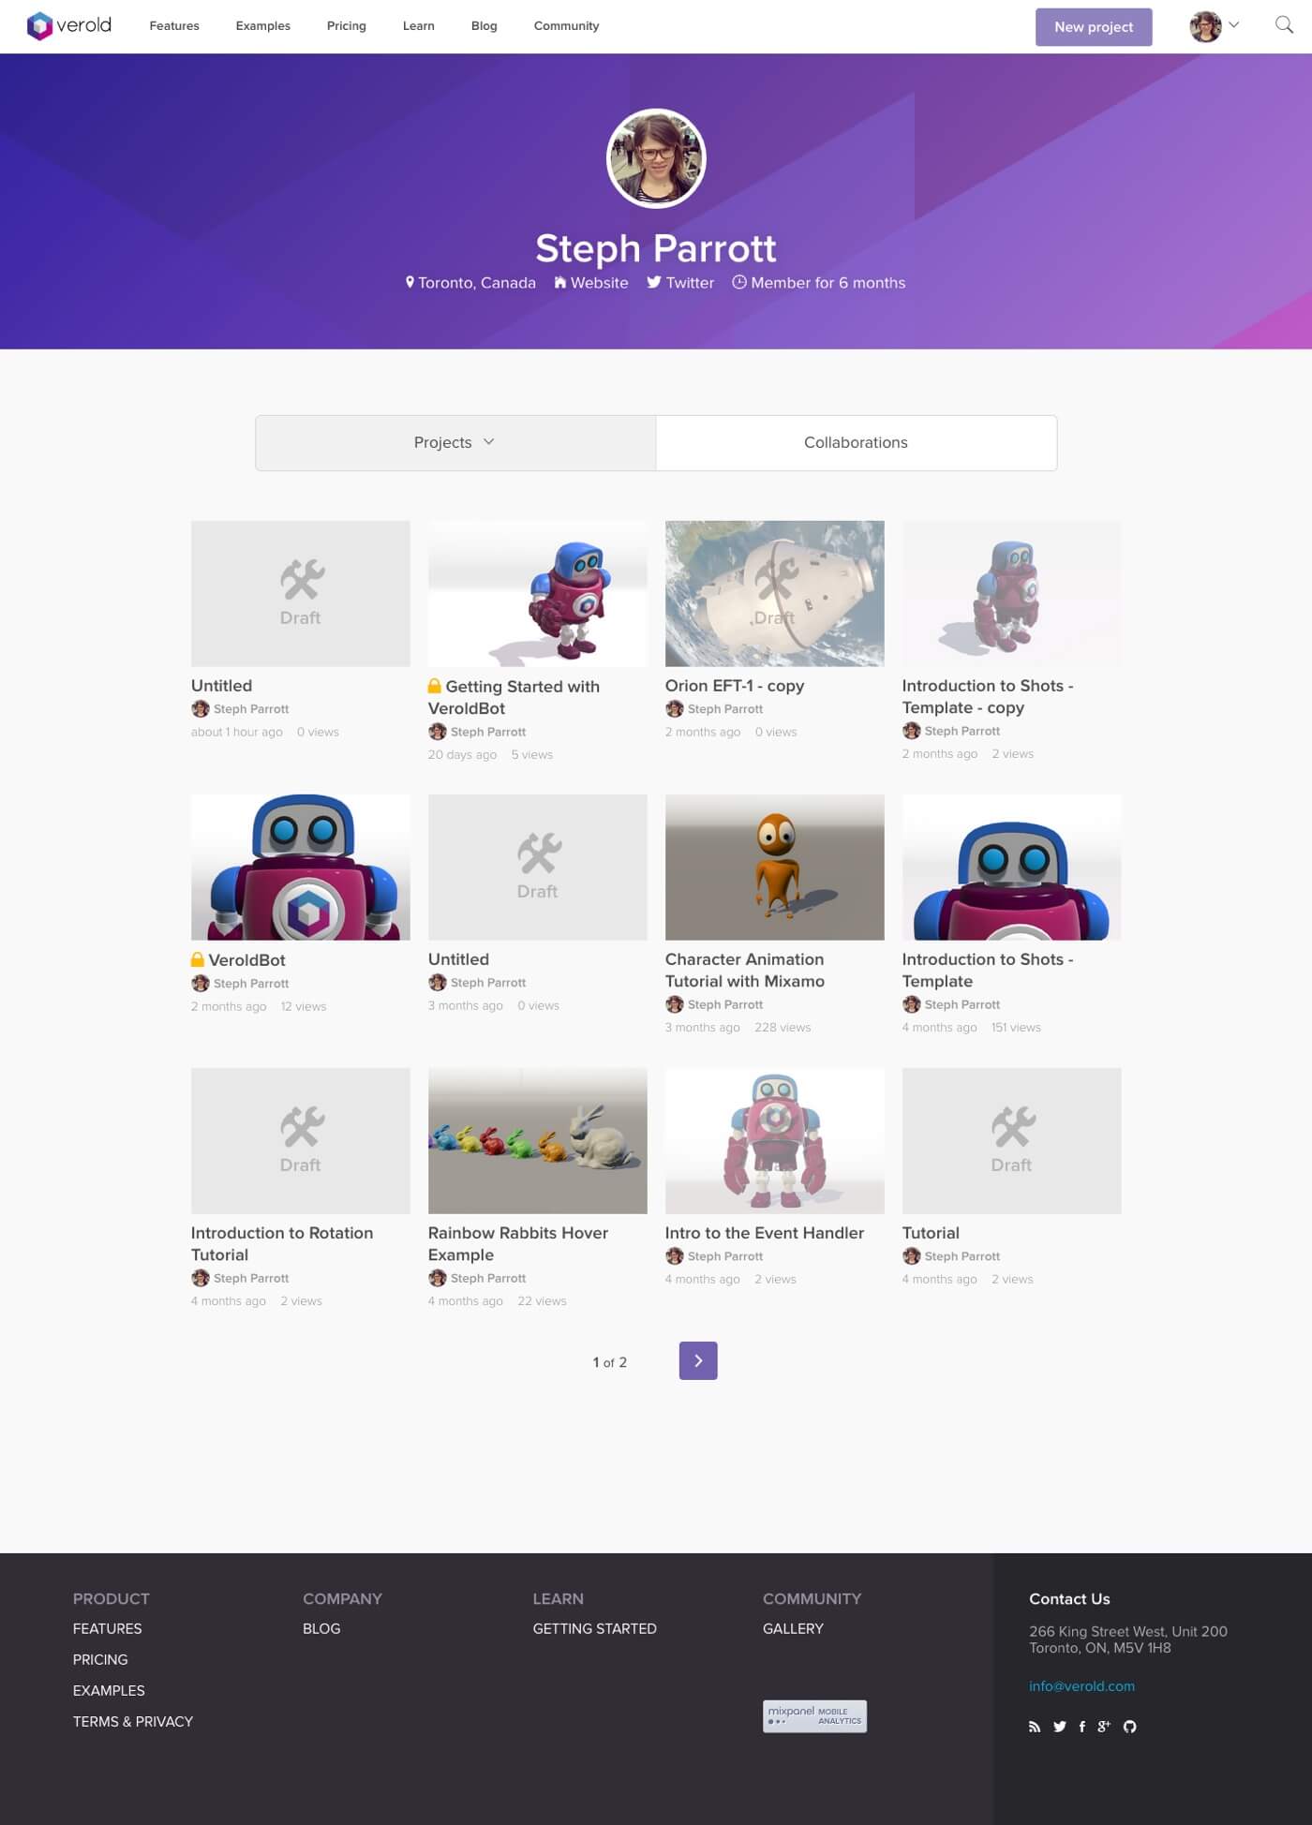Open footer FEATURES link
Image resolution: width=1312 pixels, height=1825 pixels.
(108, 1629)
